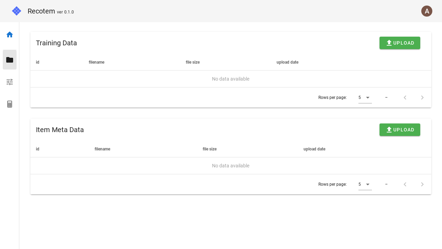
Task: Open the folder data sidebar icon
Action: point(10,60)
